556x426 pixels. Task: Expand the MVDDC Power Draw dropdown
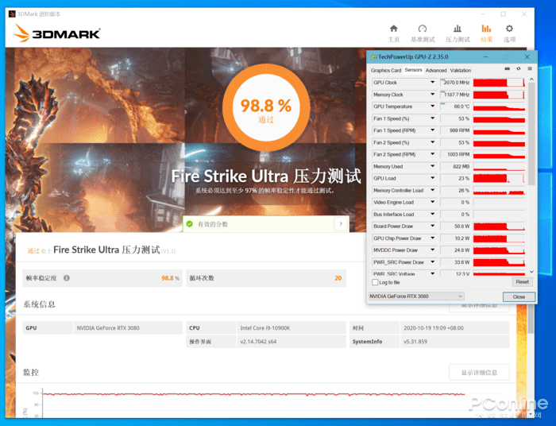[x=433, y=250]
